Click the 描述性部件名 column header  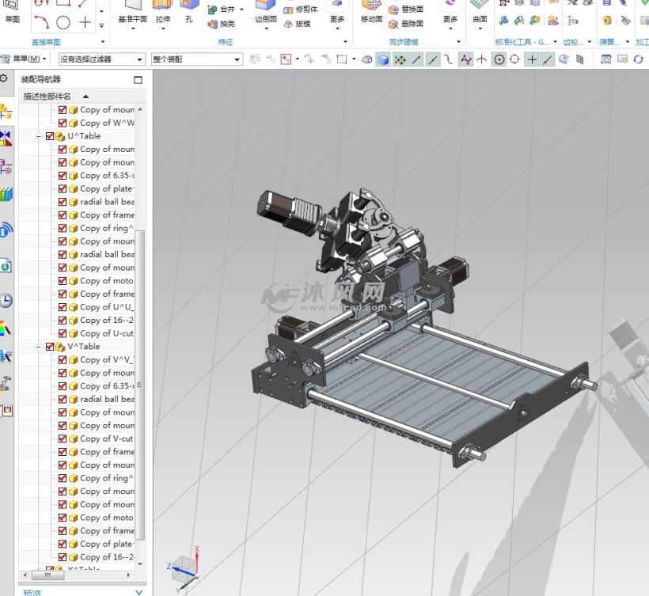(47, 96)
